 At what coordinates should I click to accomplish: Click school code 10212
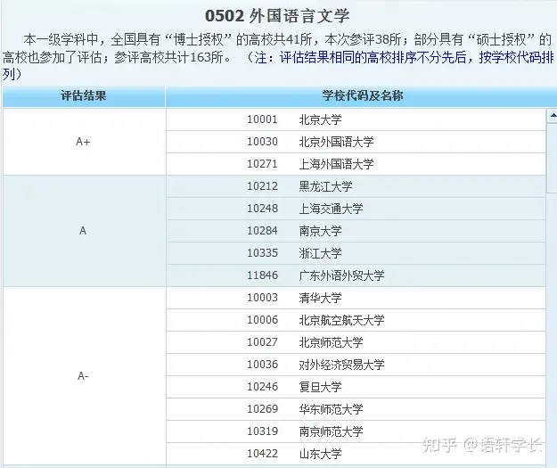coord(262,186)
